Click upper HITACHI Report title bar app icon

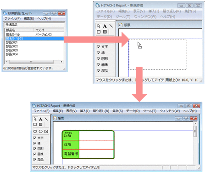98,6
